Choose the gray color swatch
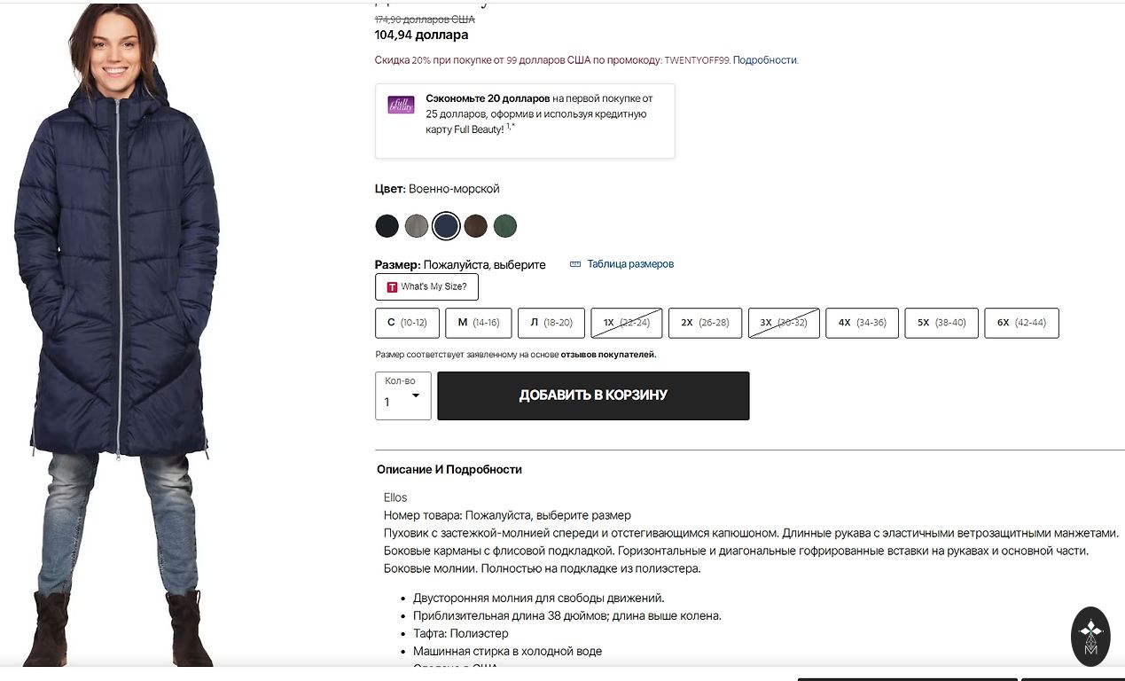Screen dimensions: 1125x681 click(x=417, y=226)
